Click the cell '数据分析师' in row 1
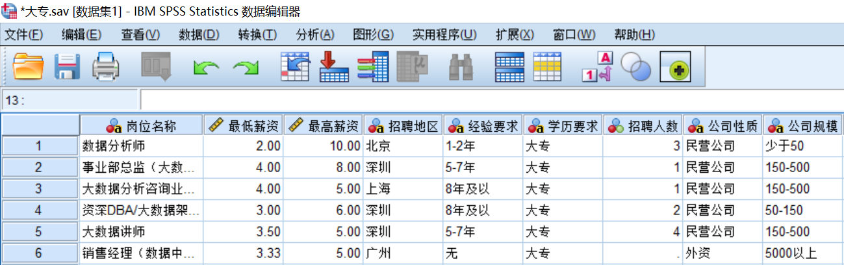This screenshot has height=265, width=844. 142,146
